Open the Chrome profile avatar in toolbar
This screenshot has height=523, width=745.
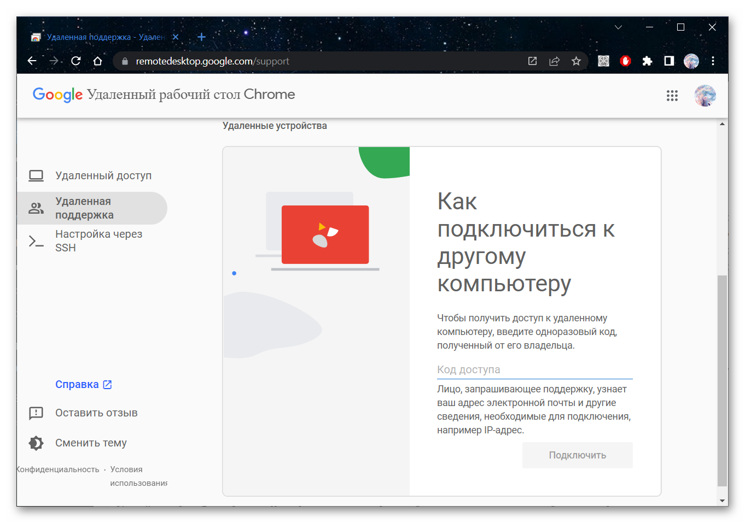691,61
